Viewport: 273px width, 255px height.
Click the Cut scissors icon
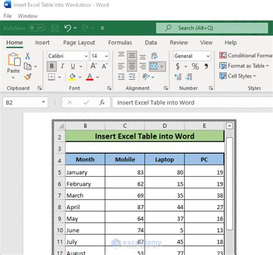tap(28, 56)
